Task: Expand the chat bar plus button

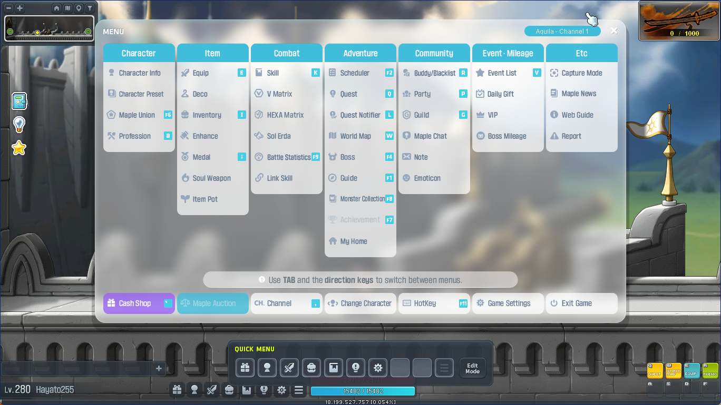Action: point(159,369)
